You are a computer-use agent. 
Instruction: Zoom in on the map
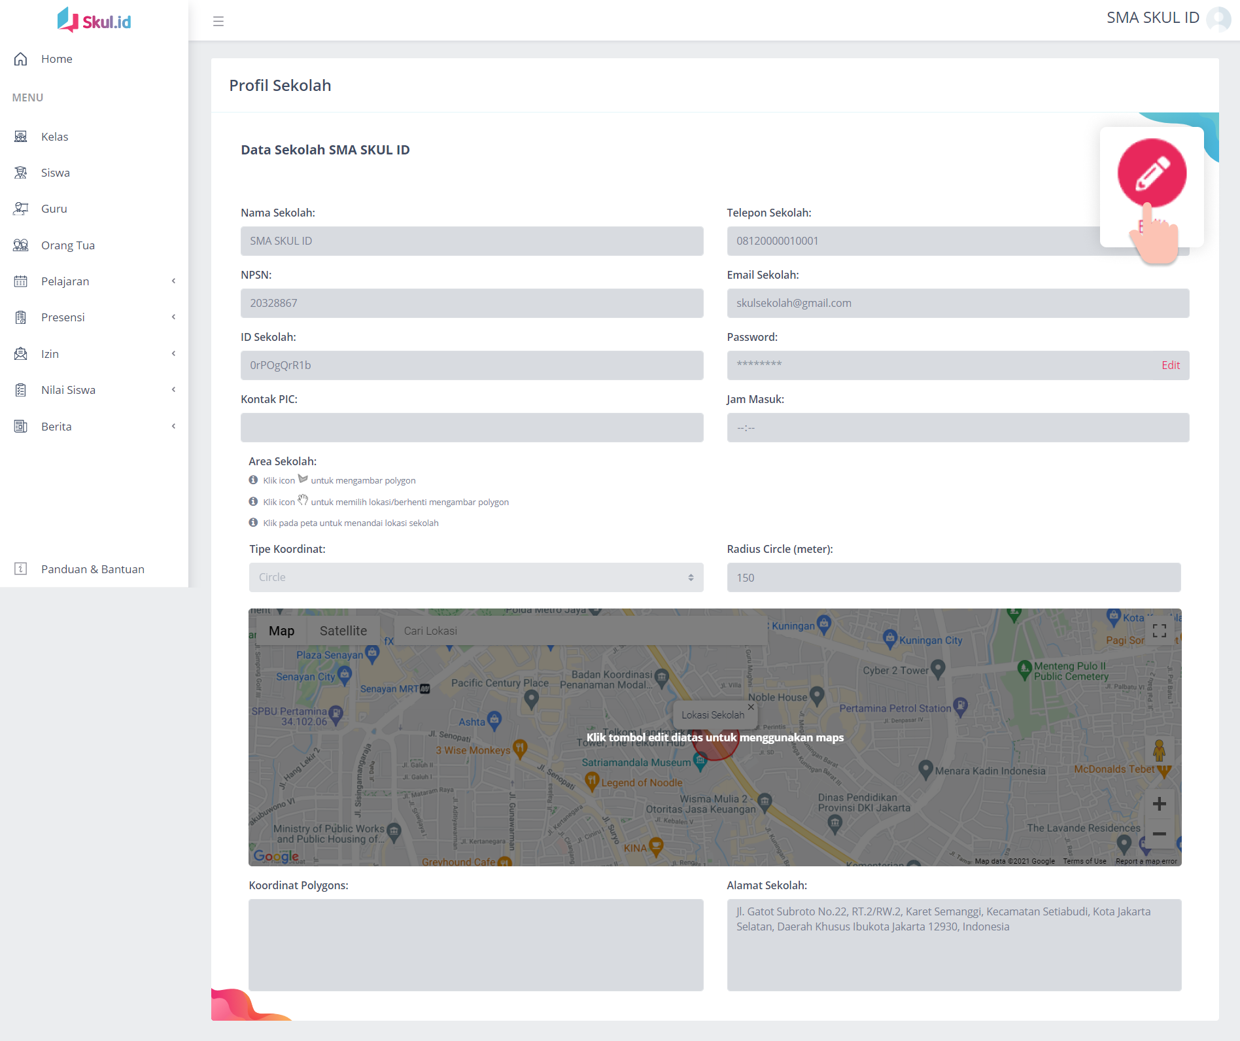pos(1159,804)
